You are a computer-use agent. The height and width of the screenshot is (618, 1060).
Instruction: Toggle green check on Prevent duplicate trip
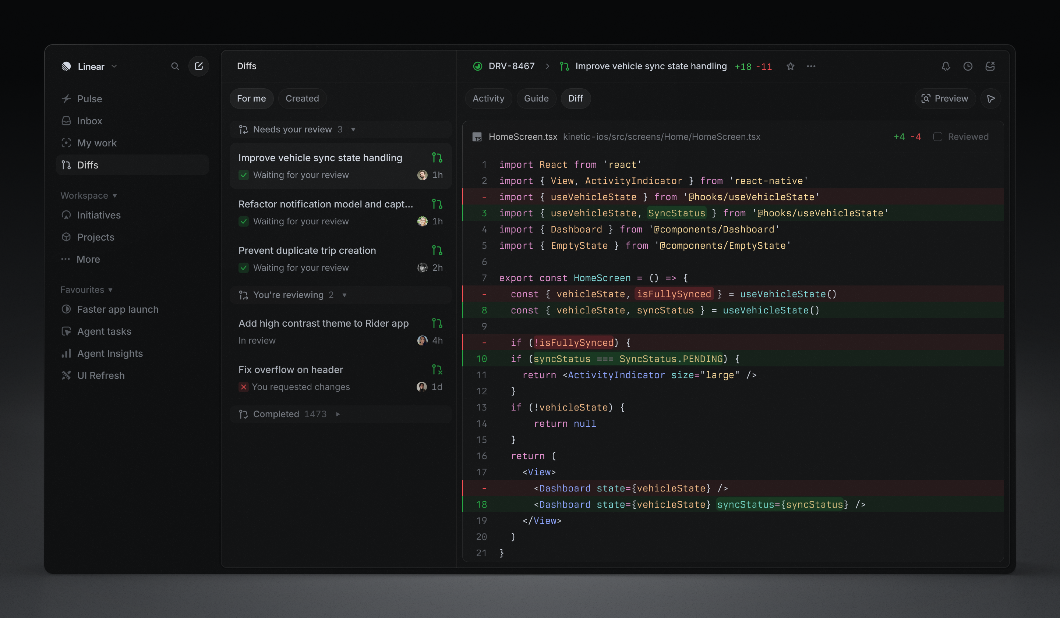244,268
